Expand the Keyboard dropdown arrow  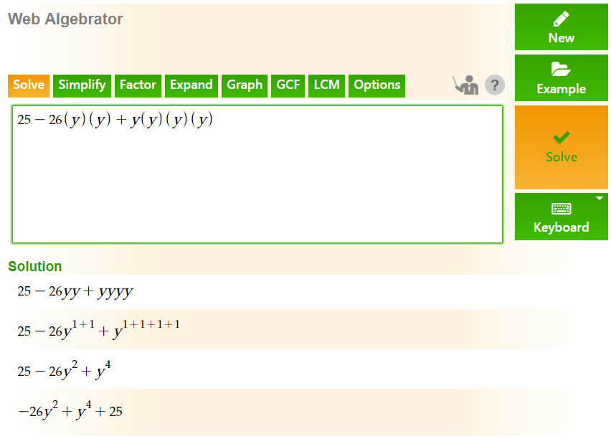point(600,199)
